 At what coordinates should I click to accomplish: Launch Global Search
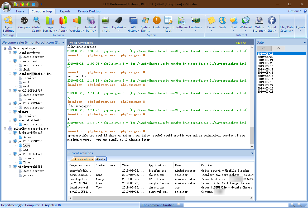(x=37, y=25)
